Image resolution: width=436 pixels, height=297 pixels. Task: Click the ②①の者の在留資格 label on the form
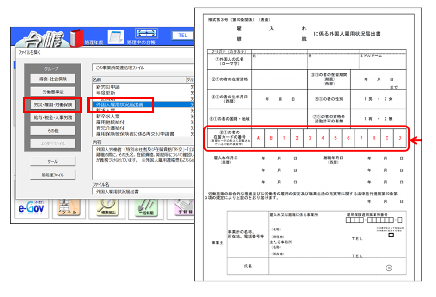coord(230,79)
